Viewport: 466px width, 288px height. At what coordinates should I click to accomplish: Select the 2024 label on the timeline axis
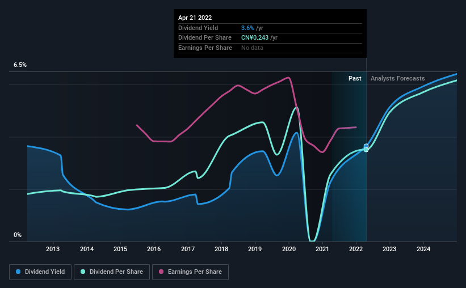pyautogui.click(x=423, y=249)
